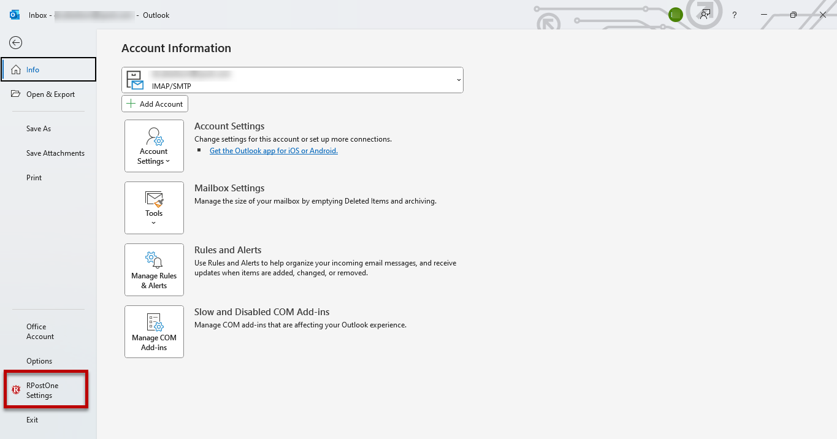Open the Mailbox Tools dropdown
This screenshot has height=439, width=837.
pyautogui.click(x=154, y=208)
